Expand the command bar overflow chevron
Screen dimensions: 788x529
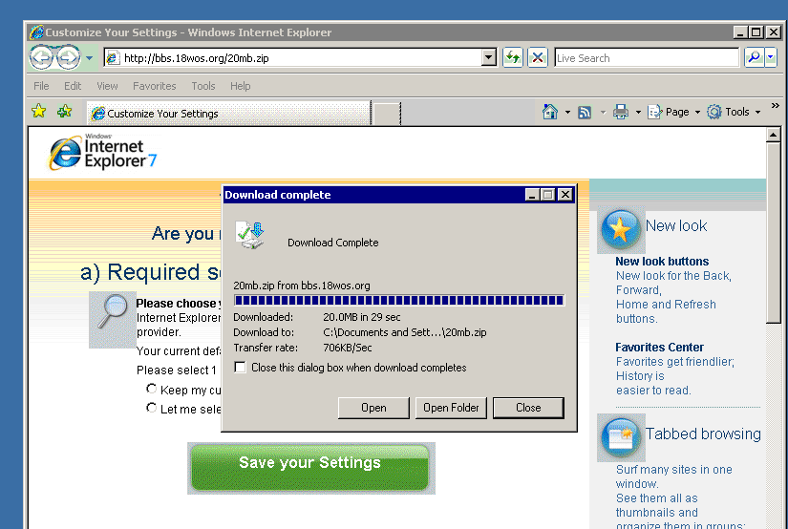click(775, 105)
